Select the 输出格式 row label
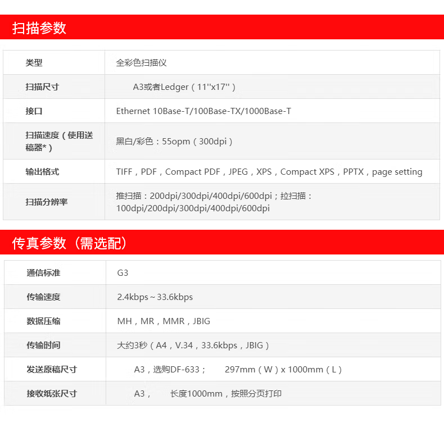This screenshot has width=444, height=423. 42,172
